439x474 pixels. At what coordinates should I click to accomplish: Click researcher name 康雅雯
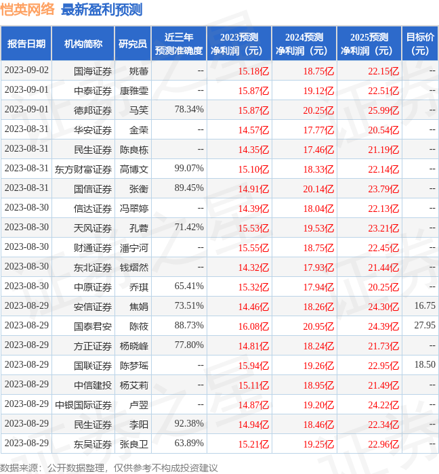pos(134,91)
